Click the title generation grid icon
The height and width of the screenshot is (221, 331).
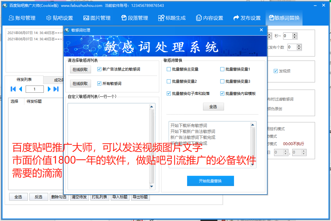point(161,18)
